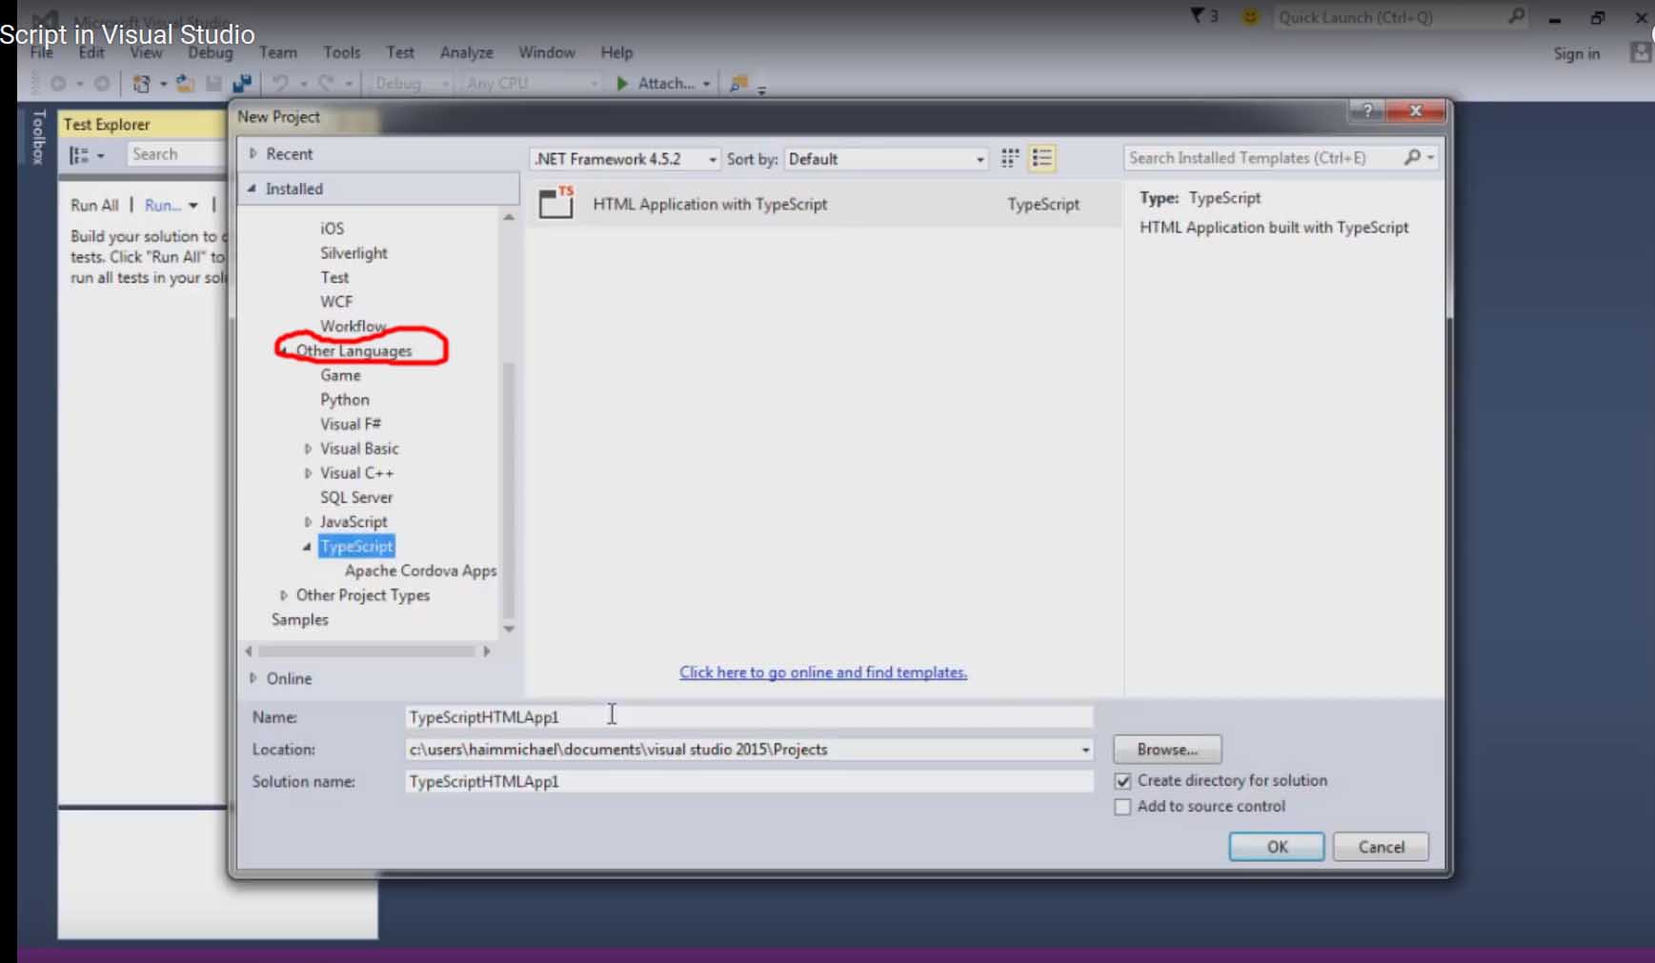This screenshot has width=1655, height=963.
Task: Open the .NET Framework 4.5.2 dropdown
Action: [625, 159]
